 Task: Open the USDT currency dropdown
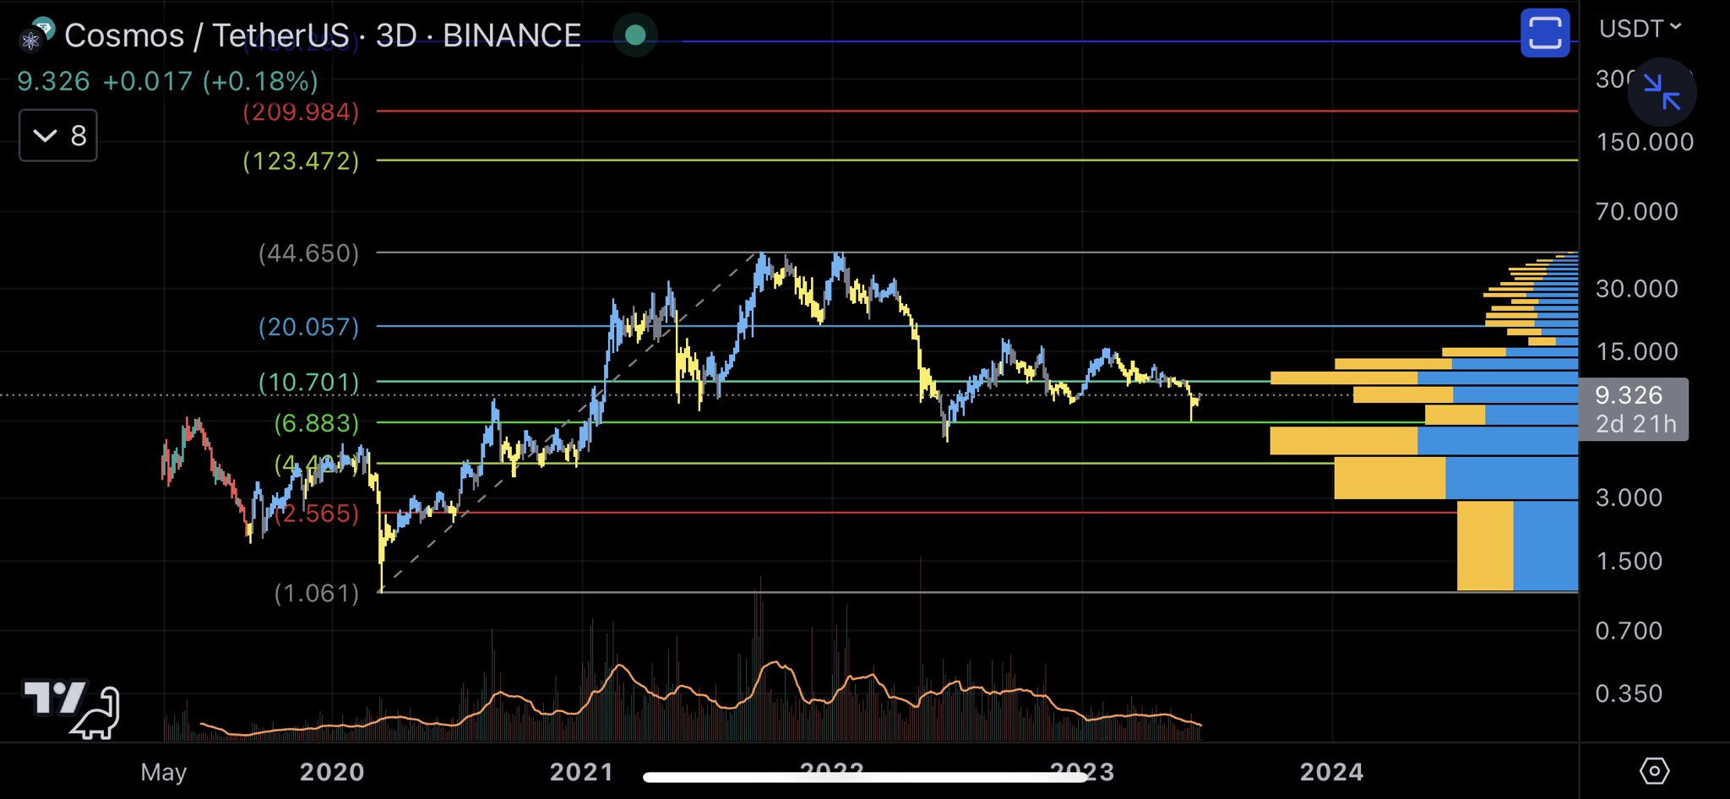[x=1640, y=29]
